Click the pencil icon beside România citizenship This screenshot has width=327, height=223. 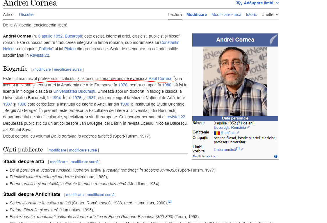238,133
